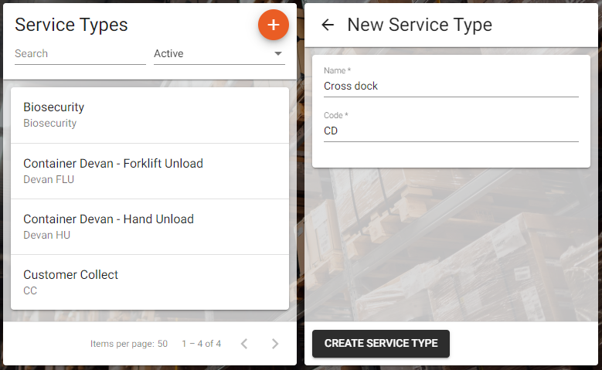This screenshot has width=602, height=370.
Task: Focus the Search field in Service Types
Action: coord(80,54)
